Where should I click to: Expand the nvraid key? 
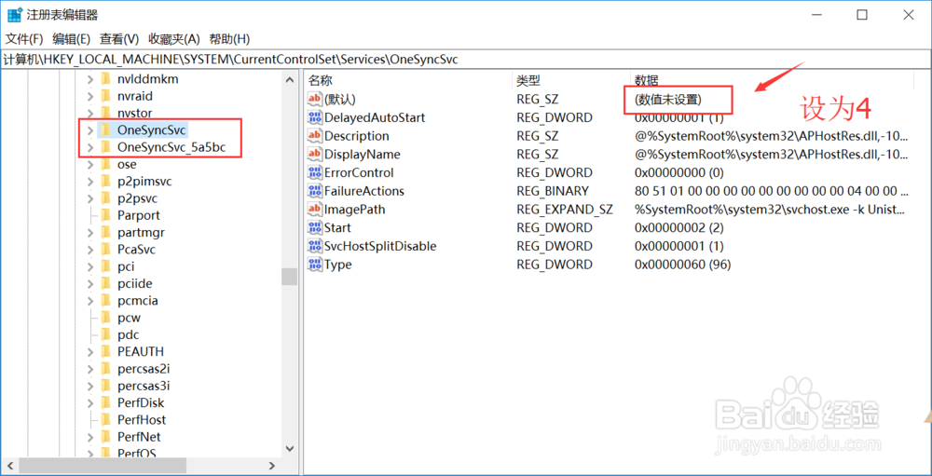[89, 96]
